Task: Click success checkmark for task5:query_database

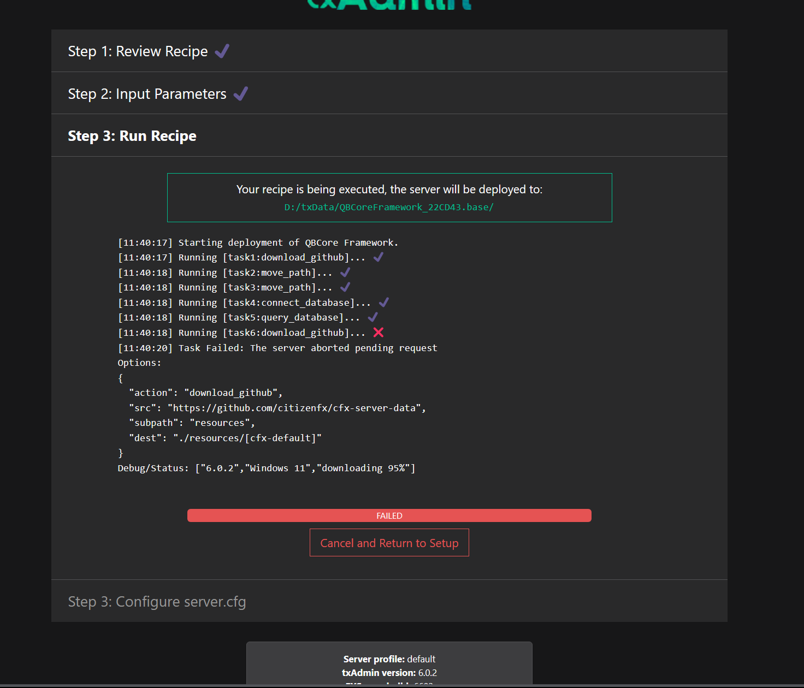Action: [373, 317]
